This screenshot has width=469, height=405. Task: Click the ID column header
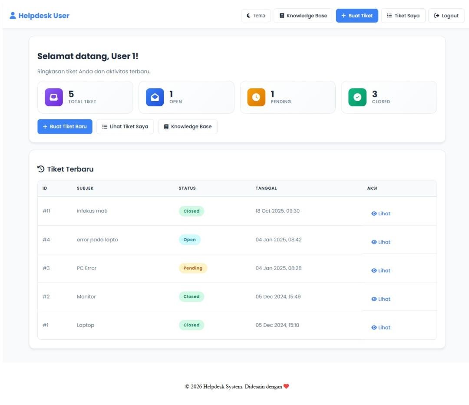pos(45,188)
